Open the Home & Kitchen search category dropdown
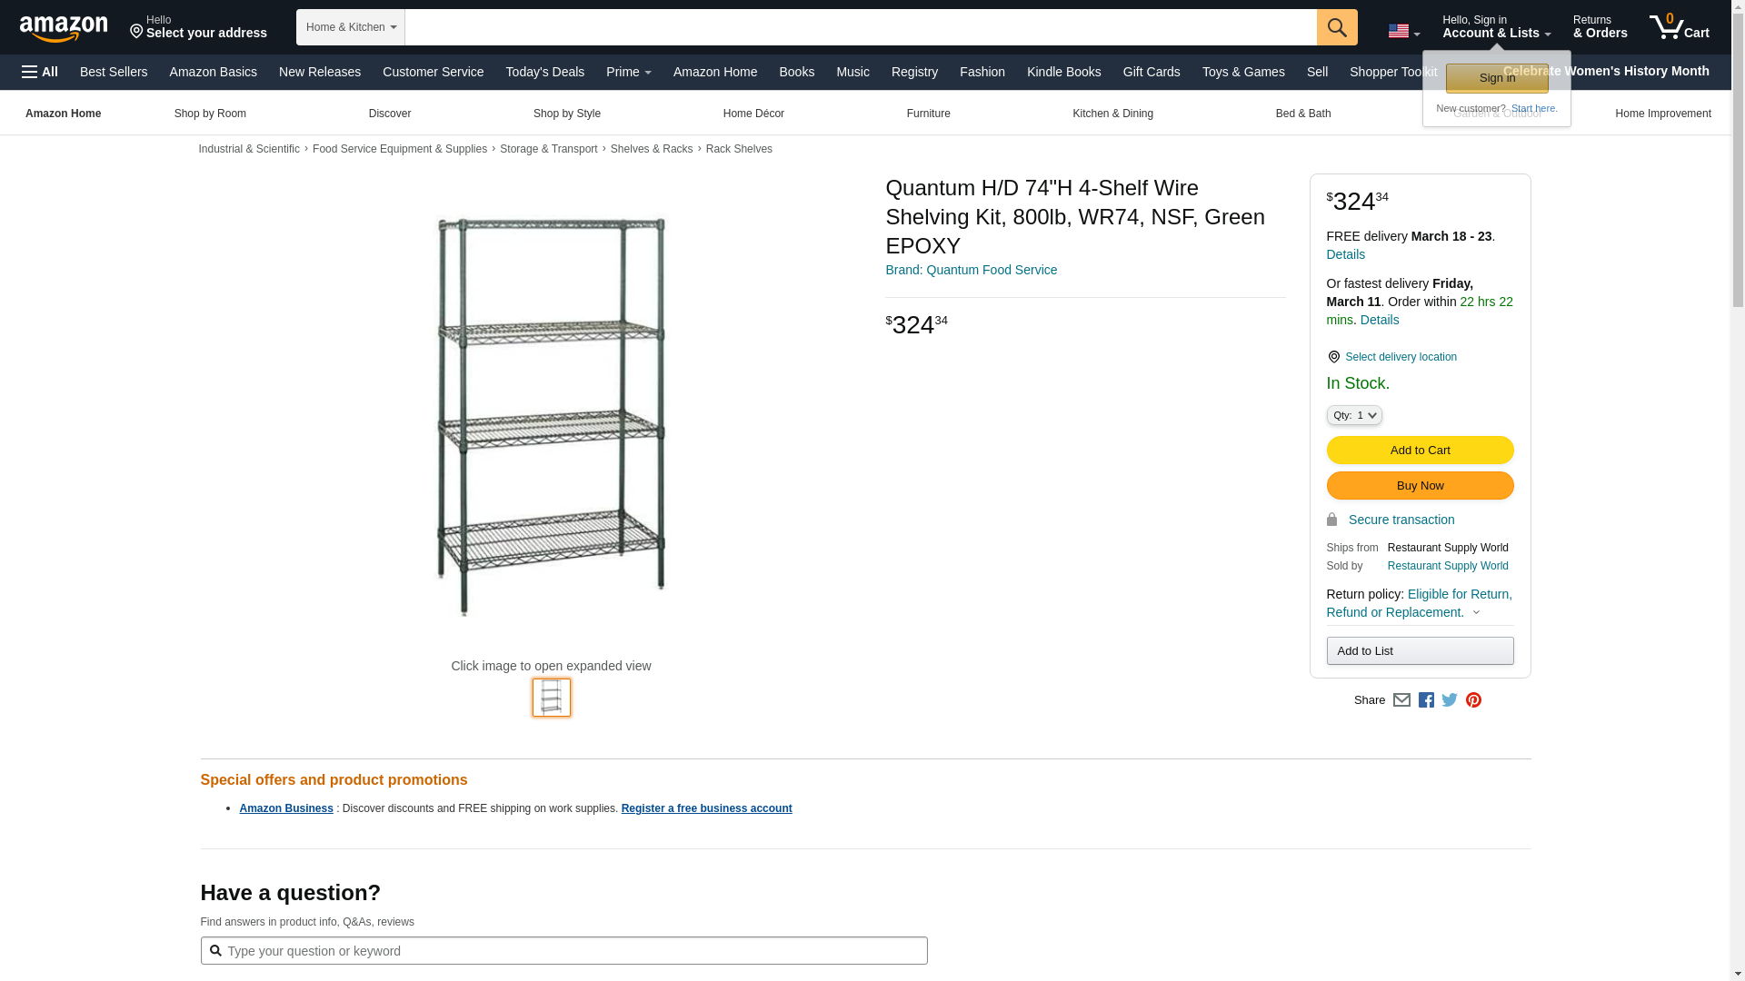 [351, 27]
